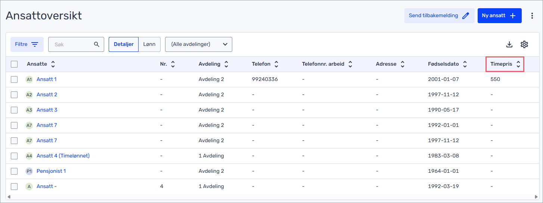
Task: Check the box for Ansatt 1
Action: [x=14, y=79]
